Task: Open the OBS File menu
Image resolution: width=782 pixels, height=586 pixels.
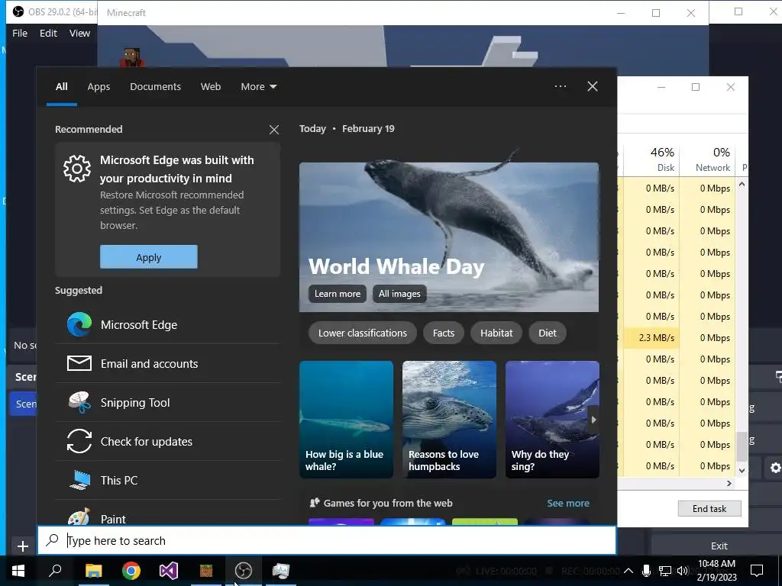Action: tap(20, 33)
